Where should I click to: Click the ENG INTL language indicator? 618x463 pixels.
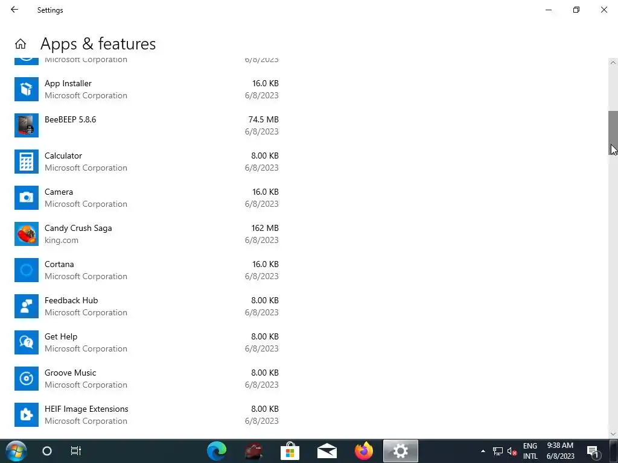coord(530,451)
